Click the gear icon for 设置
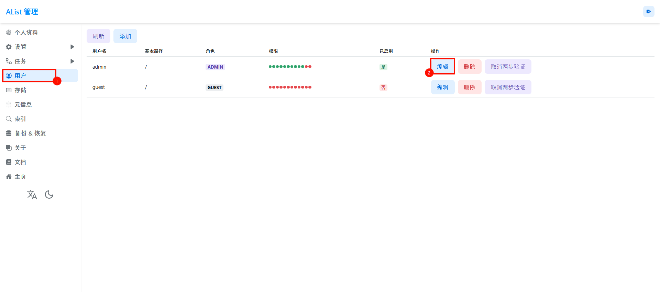This screenshot has height=292, width=660. (9, 47)
